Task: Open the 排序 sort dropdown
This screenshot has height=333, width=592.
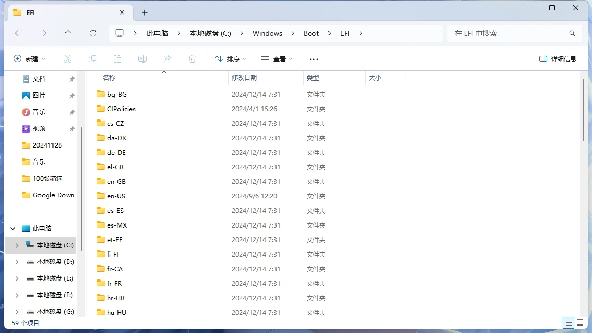Action: [x=230, y=59]
